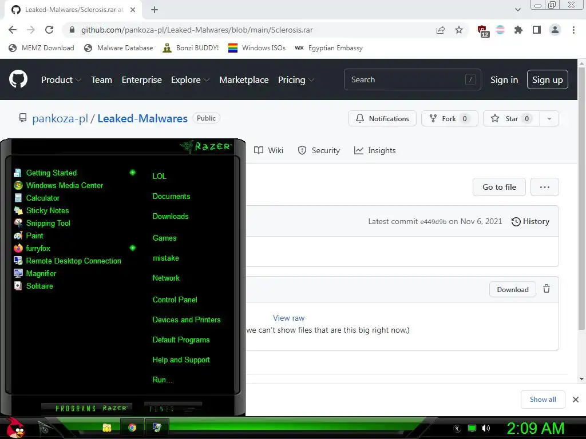Screen dimensions: 586x439
Task: Open the pankoza-pl user link
Action: point(60,118)
